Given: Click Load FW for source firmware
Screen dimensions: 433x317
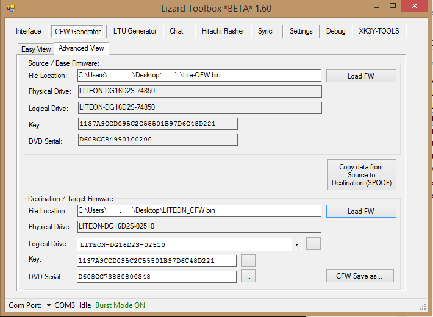Looking at the screenshot, I should click(x=361, y=76).
